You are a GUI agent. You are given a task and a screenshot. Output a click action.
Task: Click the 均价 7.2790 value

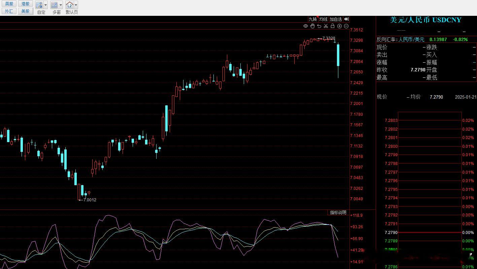(436, 97)
